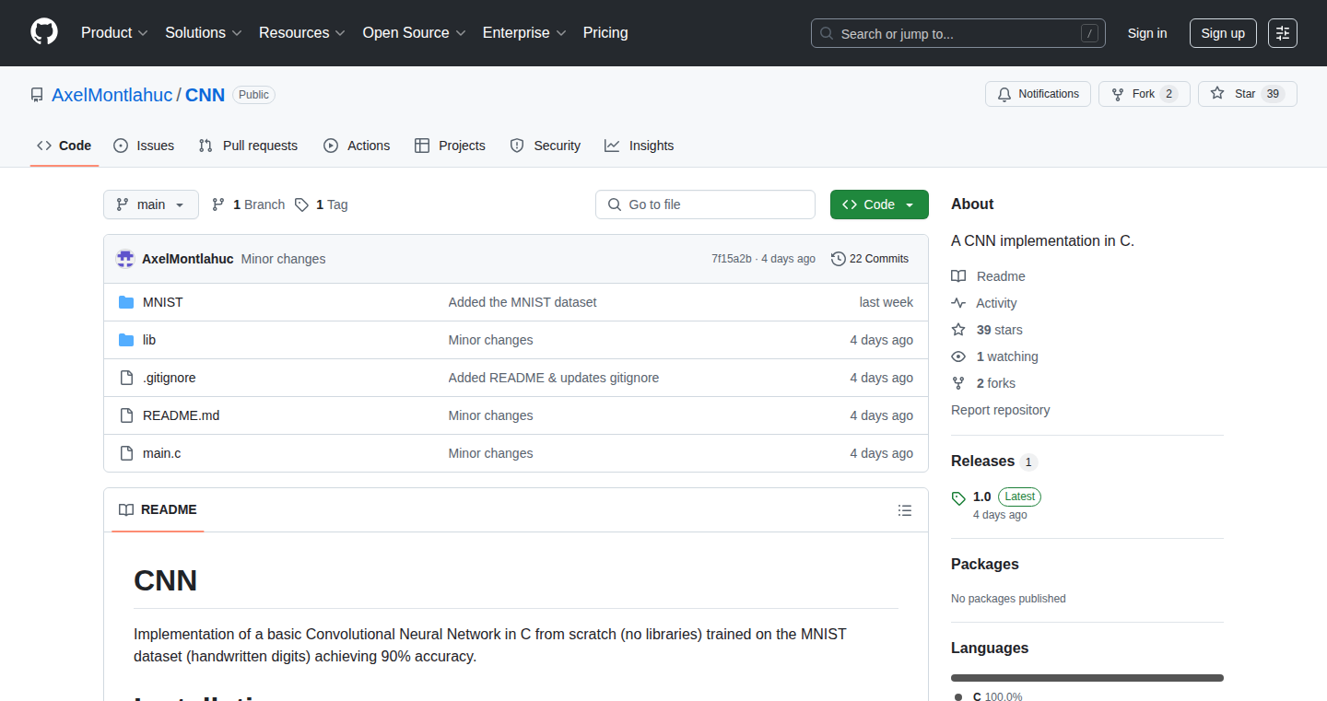Click the repository icon beside AxelMontlahuc
Viewport: 1327px width, 701px height.
click(37, 95)
